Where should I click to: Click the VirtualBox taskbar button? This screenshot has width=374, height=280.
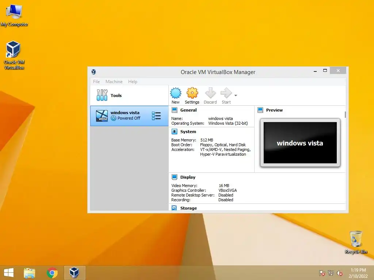click(75, 273)
